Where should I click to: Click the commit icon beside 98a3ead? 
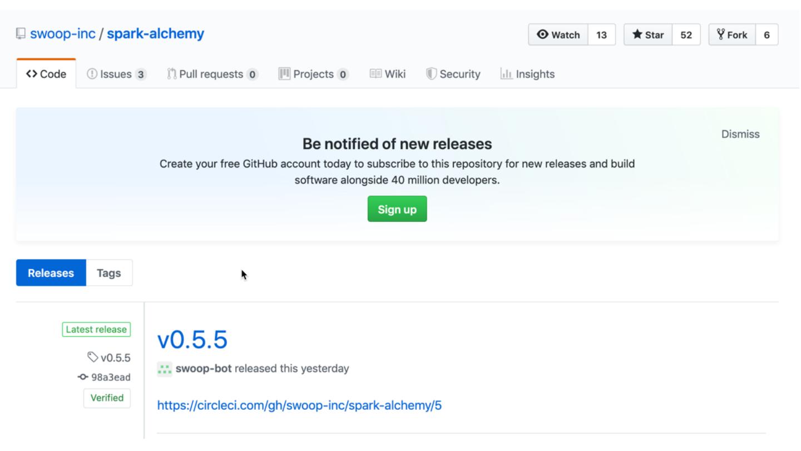pos(83,378)
